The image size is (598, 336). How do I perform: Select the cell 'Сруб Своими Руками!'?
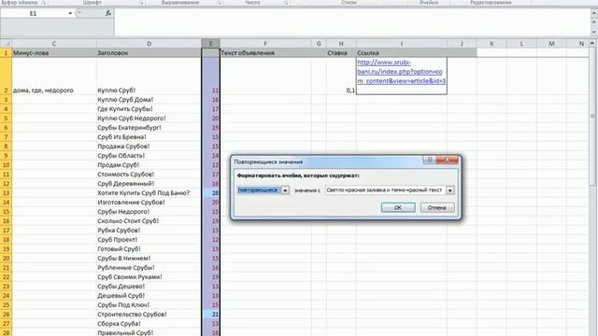click(x=149, y=277)
